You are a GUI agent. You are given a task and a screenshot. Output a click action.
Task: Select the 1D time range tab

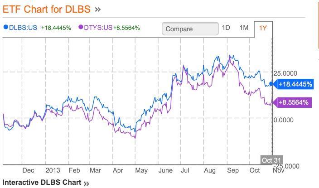coord(226,28)
